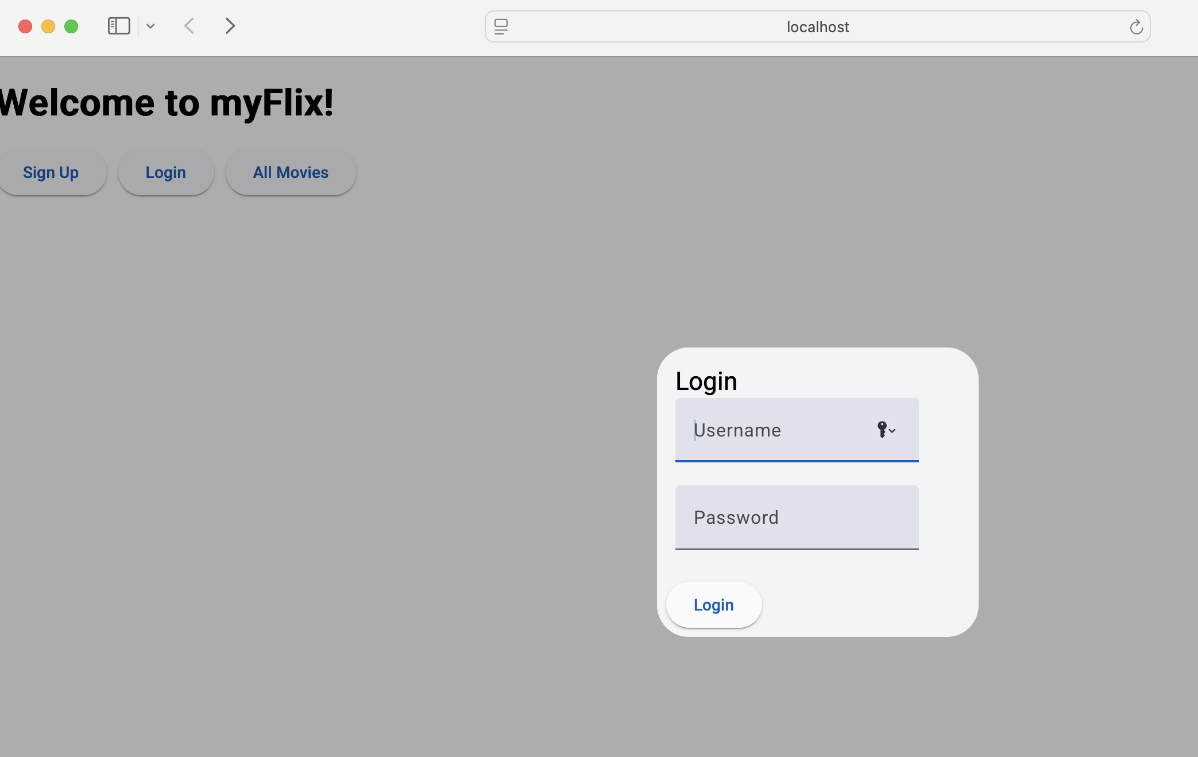Enter full screen with green button
Viewport: 1198px width, 757px height.
click(71, 26)
